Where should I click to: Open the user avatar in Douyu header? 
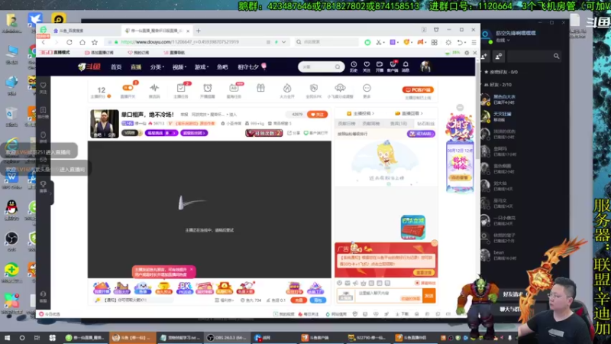(425, 67)
